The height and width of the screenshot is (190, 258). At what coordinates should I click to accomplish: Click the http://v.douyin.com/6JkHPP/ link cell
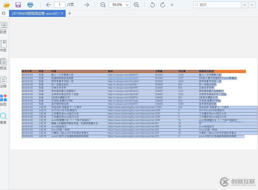point(123,88)
